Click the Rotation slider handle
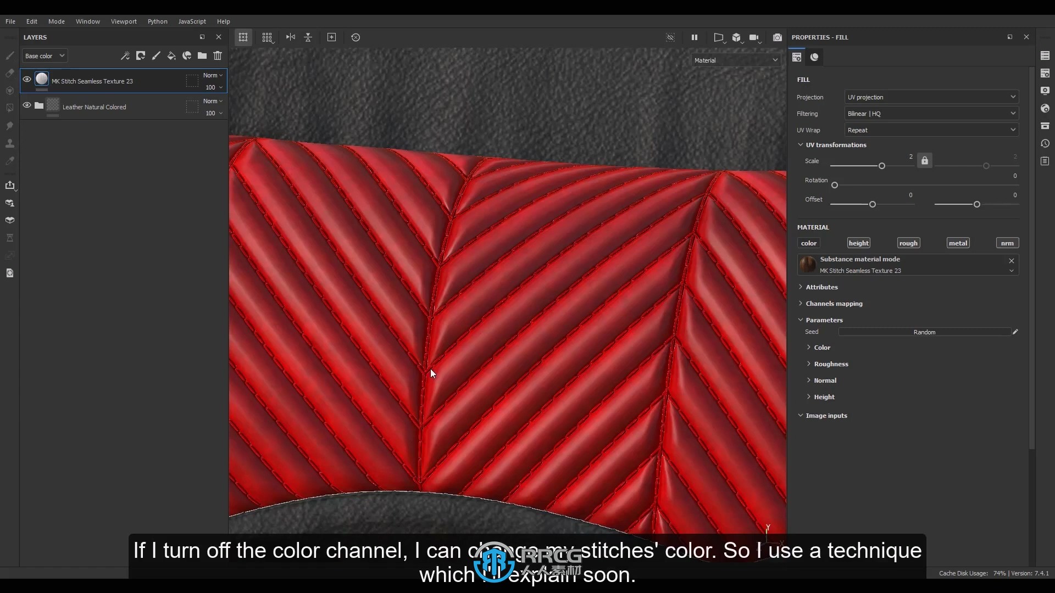This screenshot has height=593, width=1055. (835, 185)
